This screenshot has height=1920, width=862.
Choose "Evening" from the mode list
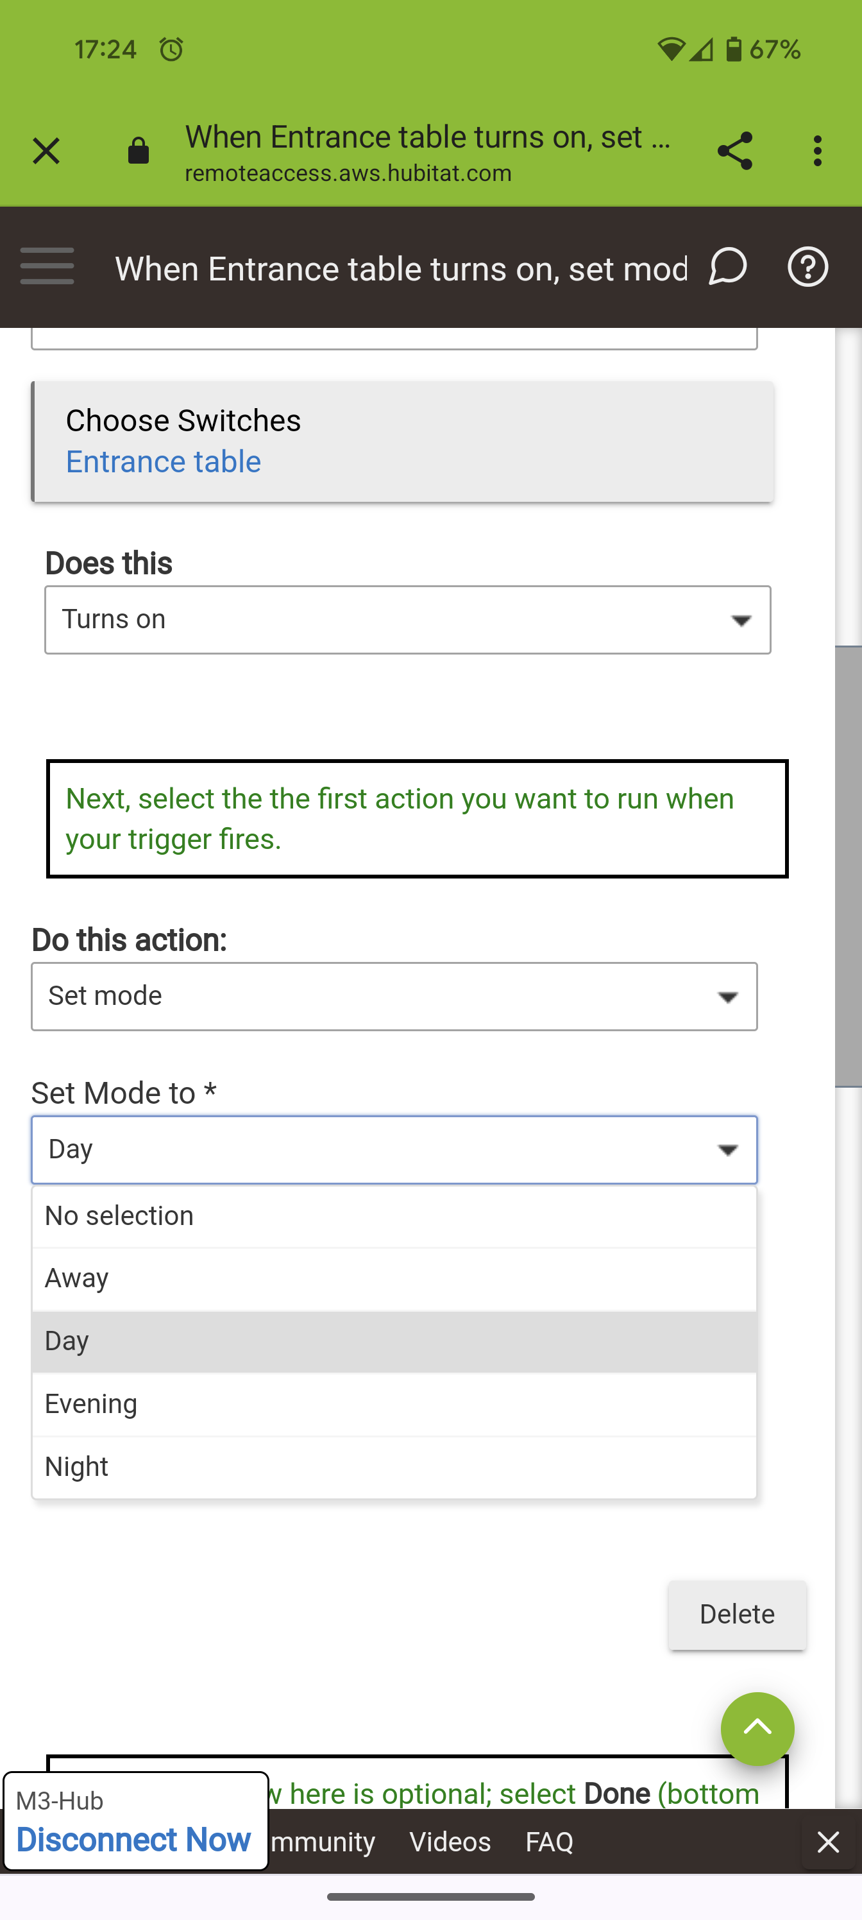[x=394, y=1404]
